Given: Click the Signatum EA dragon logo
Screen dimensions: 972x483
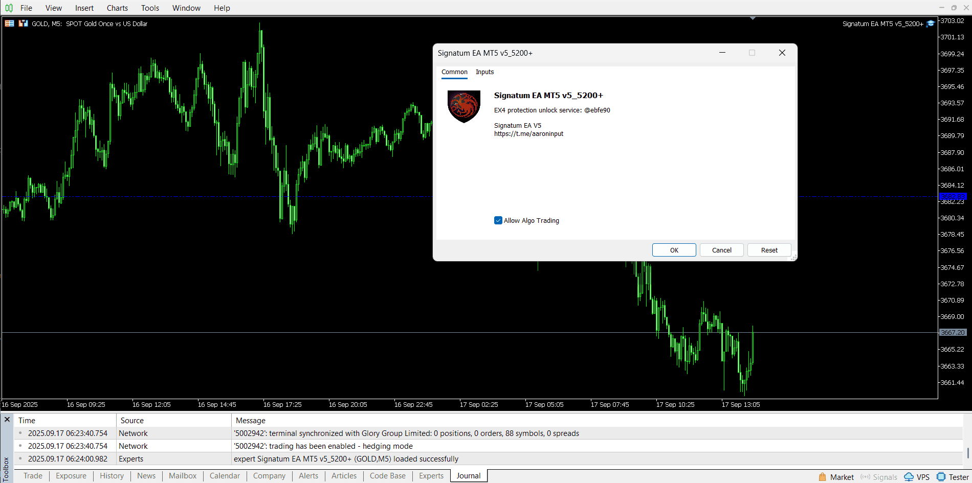Looking at the screenshot, I should 463,106.
